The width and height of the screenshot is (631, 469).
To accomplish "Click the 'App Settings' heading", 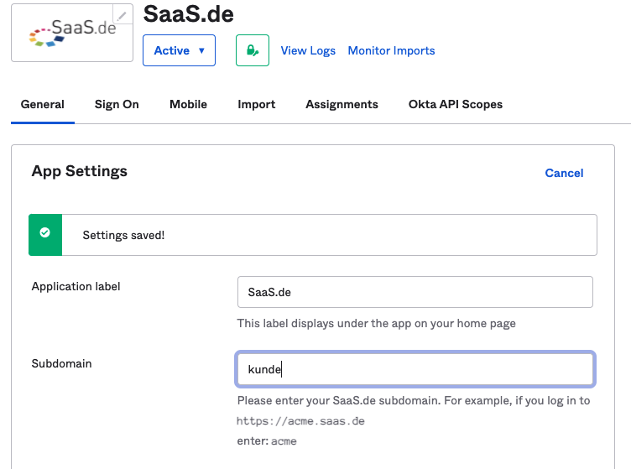I will click(x=79, y=171).
